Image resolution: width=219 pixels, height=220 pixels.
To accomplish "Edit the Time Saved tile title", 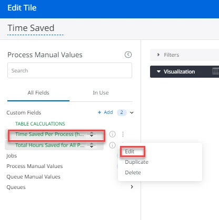I will pyautogui.click(x=31, y=28).
